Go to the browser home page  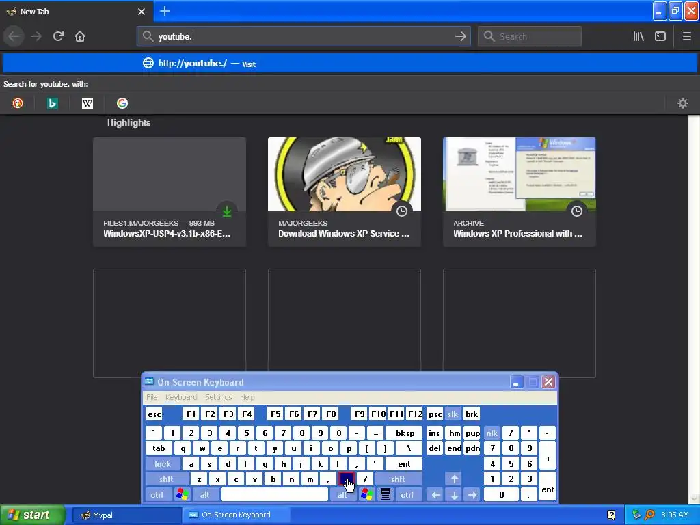(80, 36)
